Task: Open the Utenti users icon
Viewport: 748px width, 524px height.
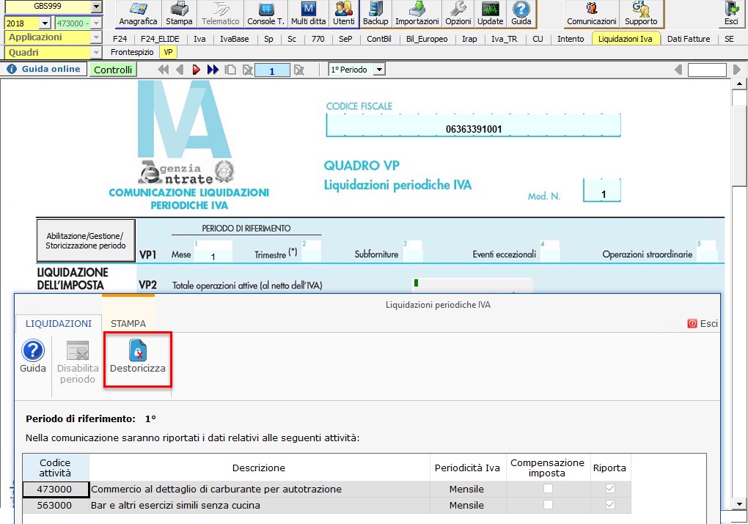Action: [x=343, y=14]
